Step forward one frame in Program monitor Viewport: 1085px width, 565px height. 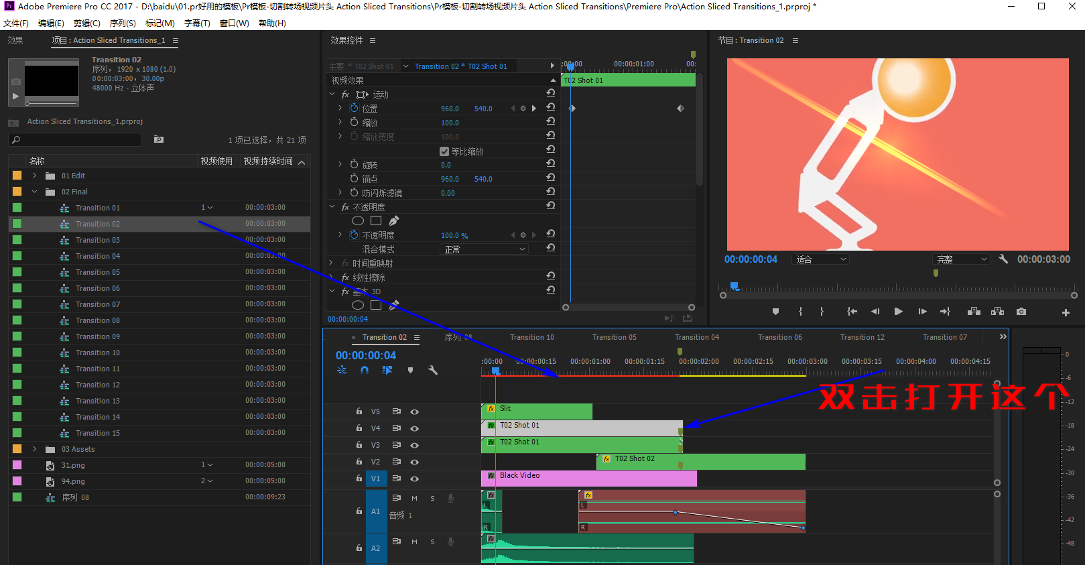point(922,312)
